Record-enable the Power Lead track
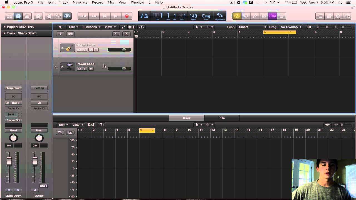The image size is (356, 200). coord(91,69)
